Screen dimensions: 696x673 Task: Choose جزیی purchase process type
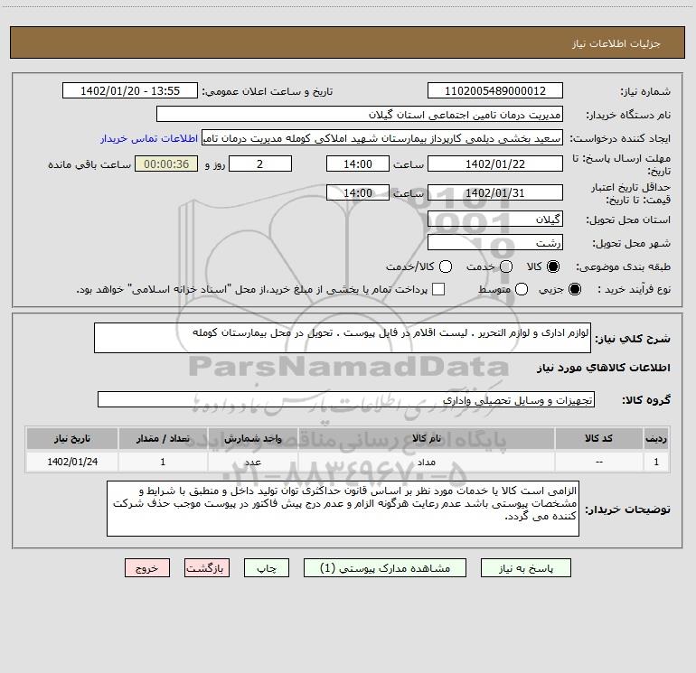[x=574, y=289]
